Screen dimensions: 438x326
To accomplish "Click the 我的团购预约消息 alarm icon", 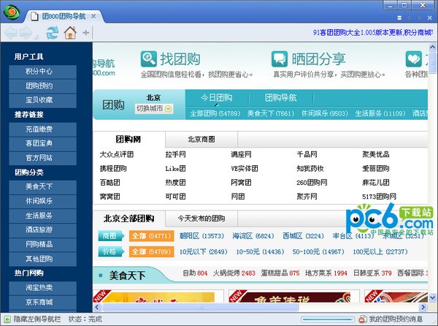I will tap(363, 319).
